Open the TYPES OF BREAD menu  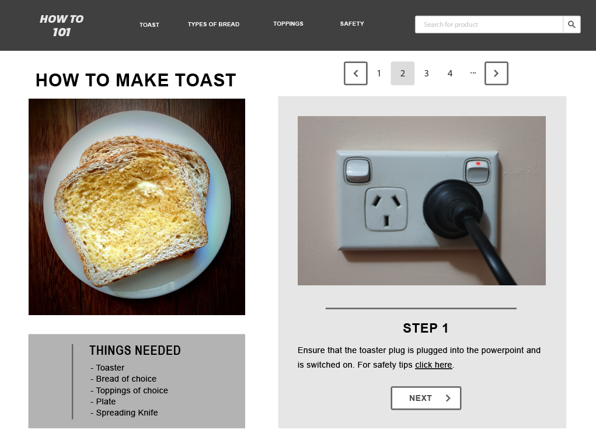pos(213,25)
